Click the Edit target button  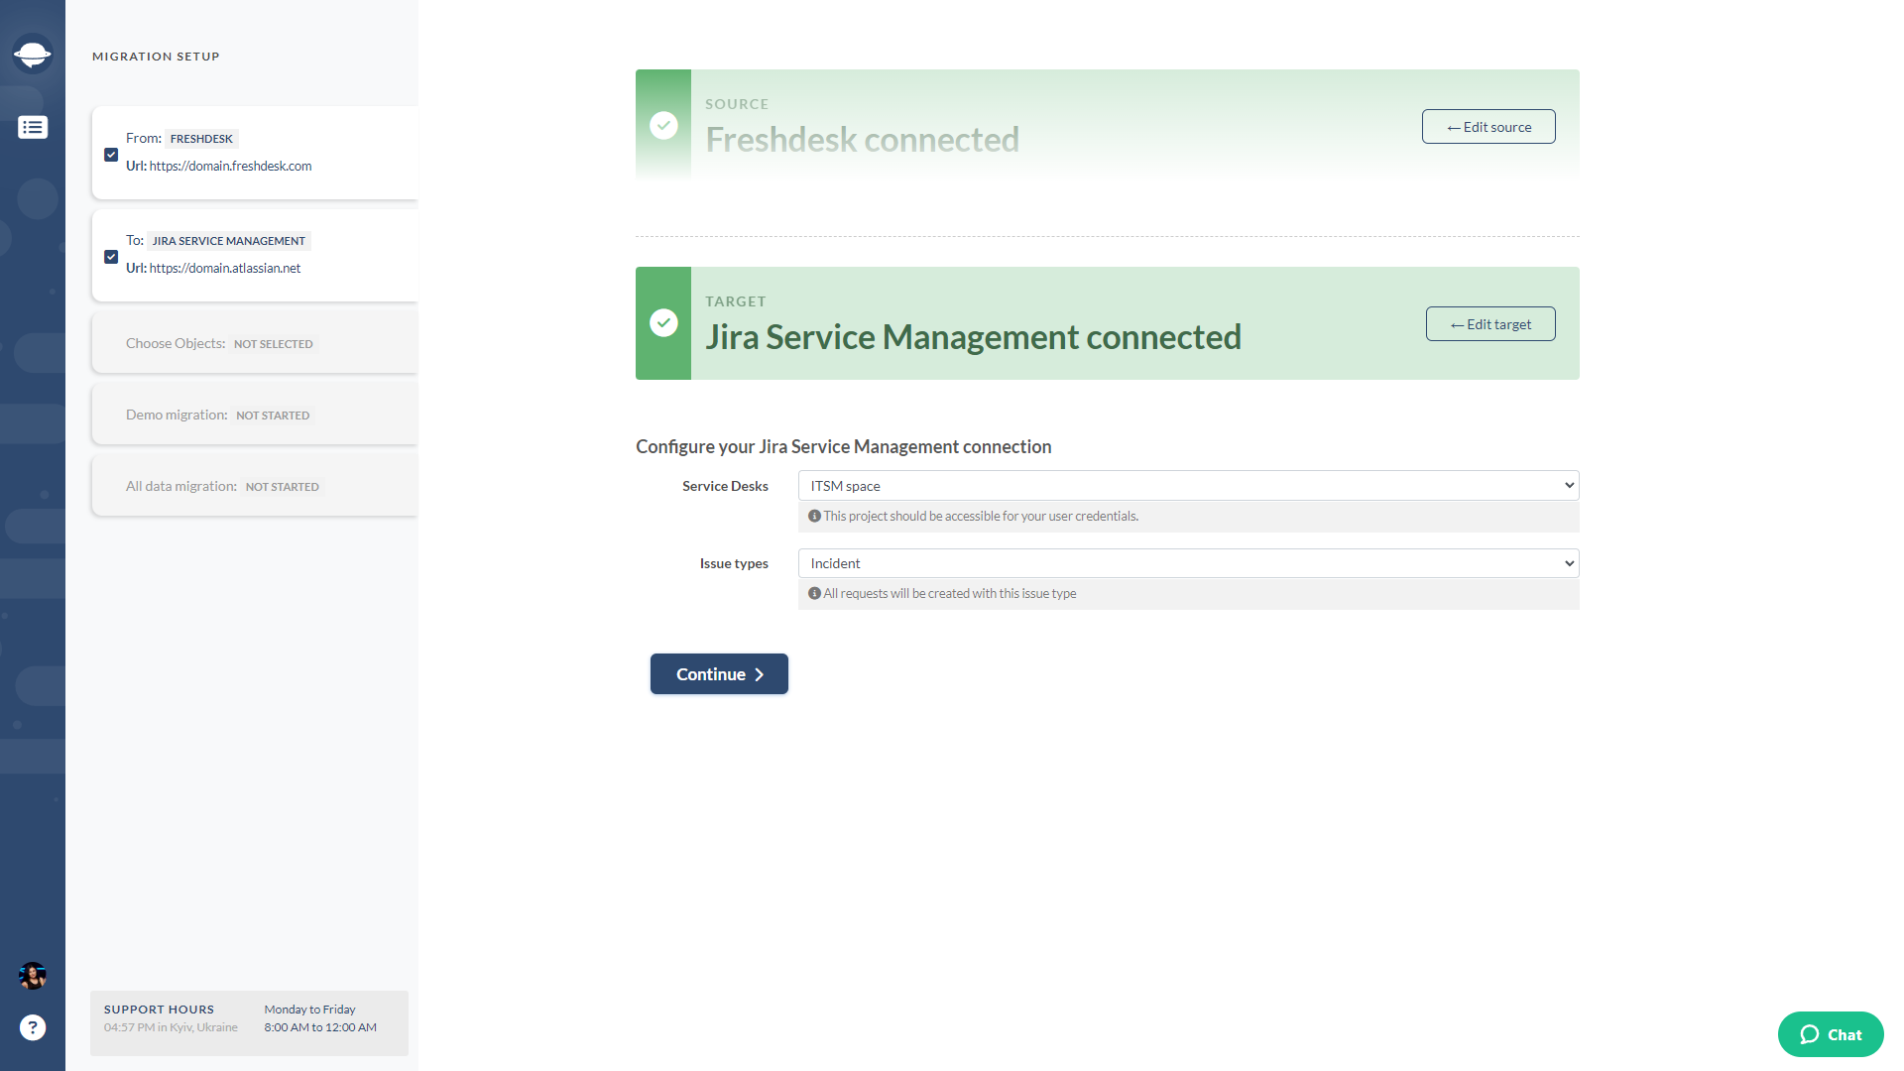pos(1490,324)
